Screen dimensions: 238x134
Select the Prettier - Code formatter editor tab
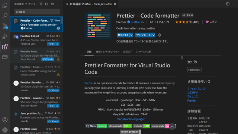pyautogui.click(x=91, y=4)
